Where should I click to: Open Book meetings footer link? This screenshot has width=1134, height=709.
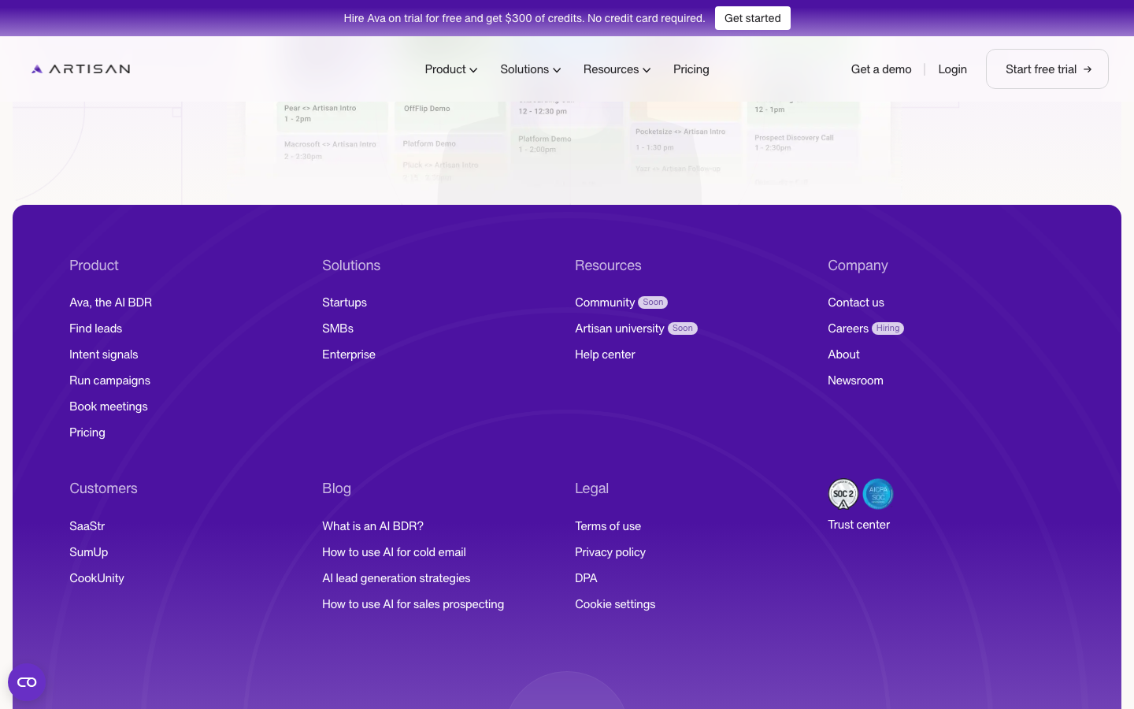pos(109,406)
